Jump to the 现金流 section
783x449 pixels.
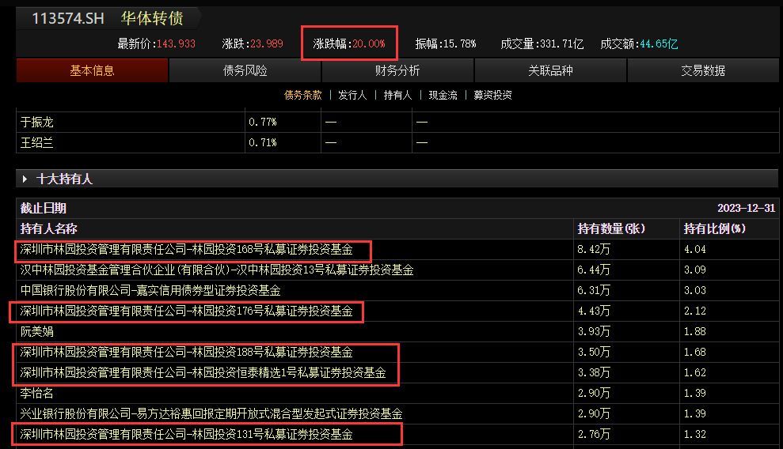coord(443,95)
